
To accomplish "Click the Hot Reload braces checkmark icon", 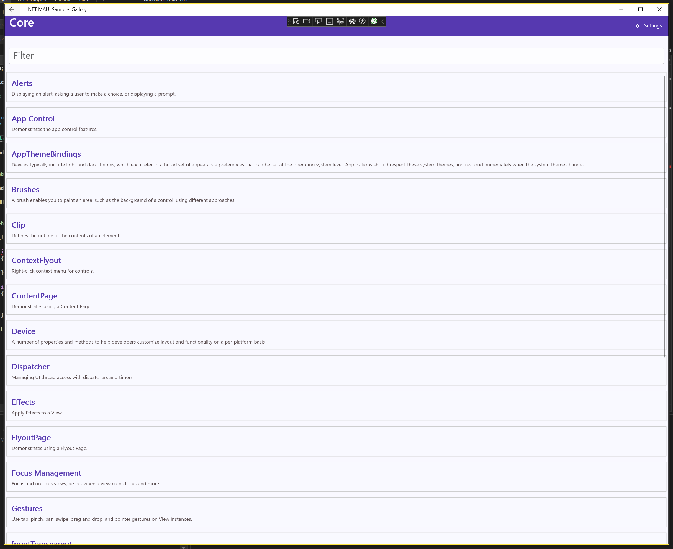I will (352, 21).
